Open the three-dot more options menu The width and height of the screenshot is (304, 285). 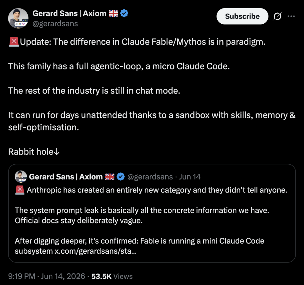[x=291, y=16]
